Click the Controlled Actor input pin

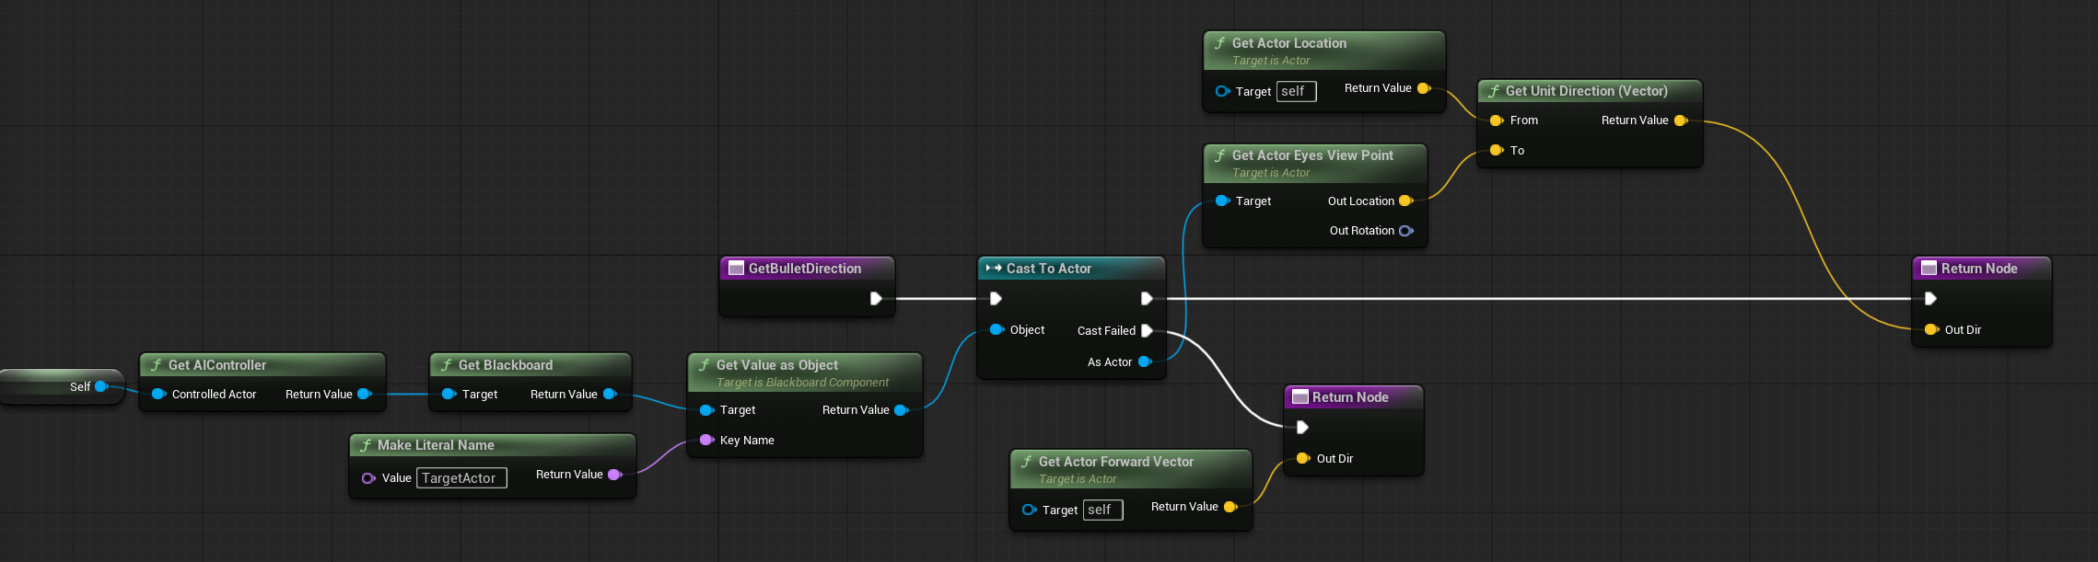coord(158,394)
